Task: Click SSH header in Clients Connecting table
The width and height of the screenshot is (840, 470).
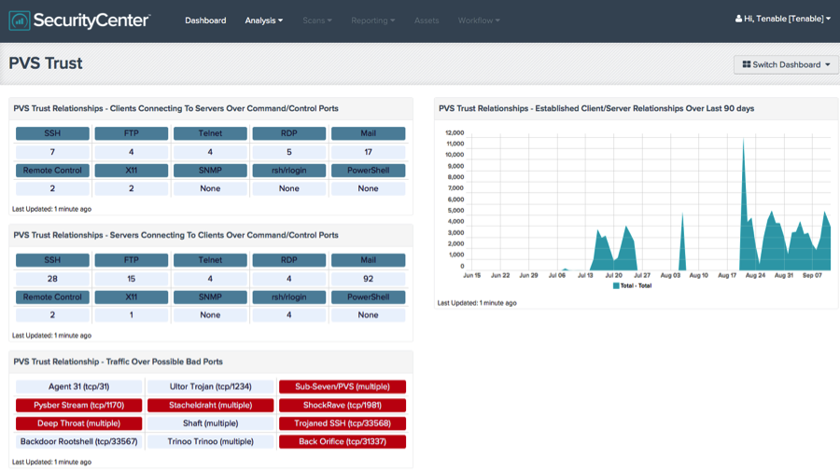Action: pyautogui.click(x=52, y=133)
